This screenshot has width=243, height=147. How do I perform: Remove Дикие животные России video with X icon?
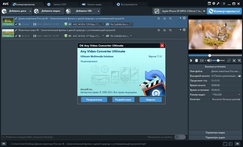[184, 18]
